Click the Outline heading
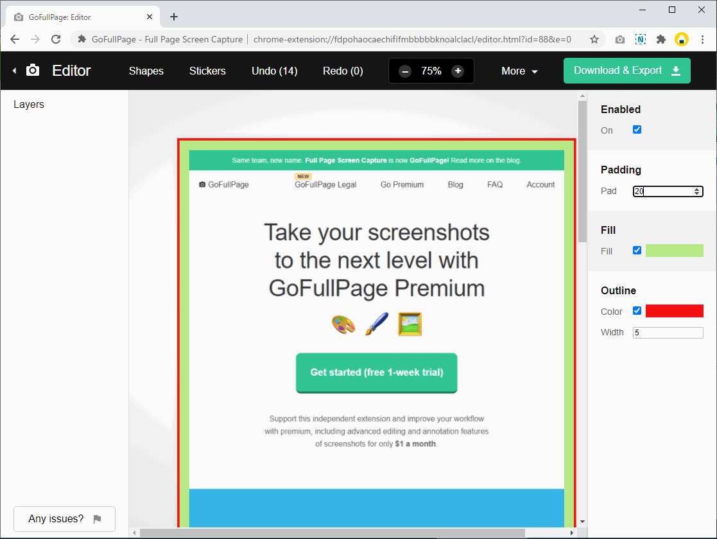Image resolution: width=717 pixels, height=539 pixels. (x=618, y=290)
